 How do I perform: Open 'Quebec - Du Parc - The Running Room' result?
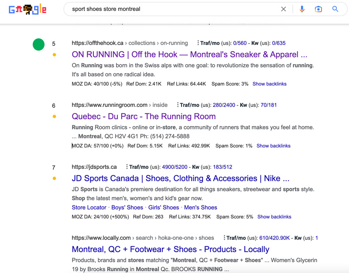tap(144, 116)
